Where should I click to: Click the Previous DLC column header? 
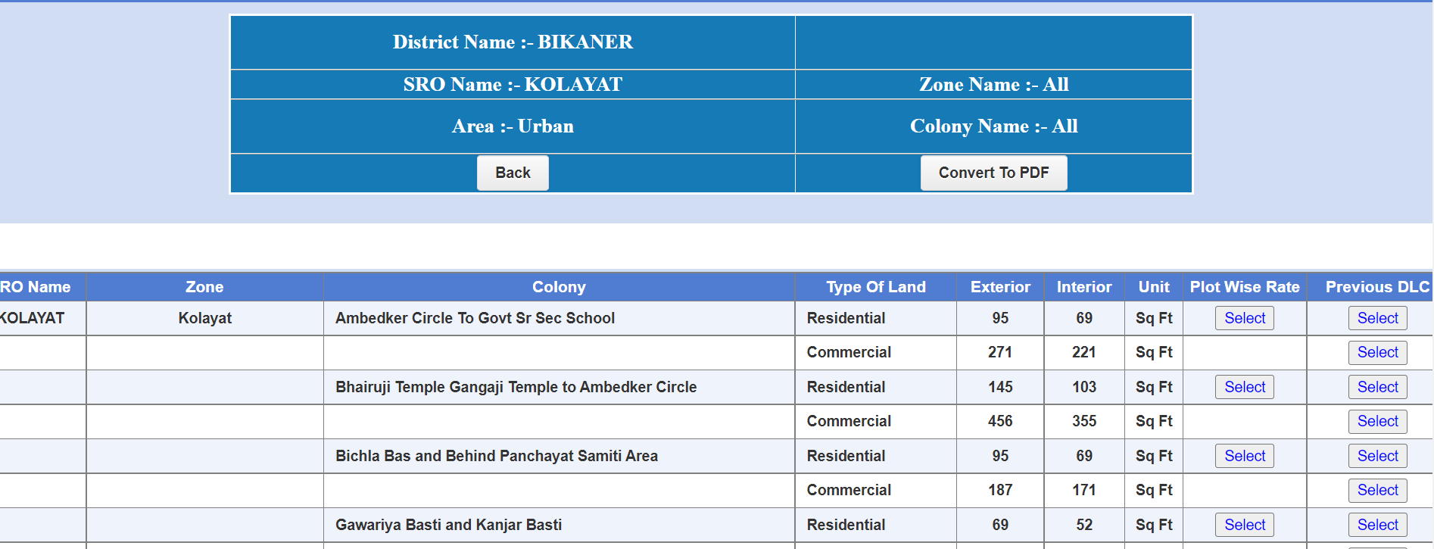click(x=1377, y=287)
